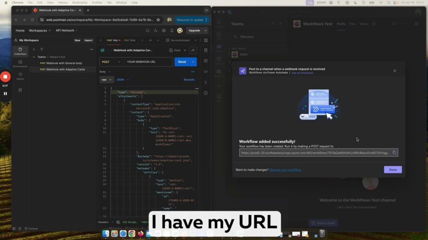Open HTTP method POST dropdown
This screenshot has height=240, width=428.
coord(110,62)
